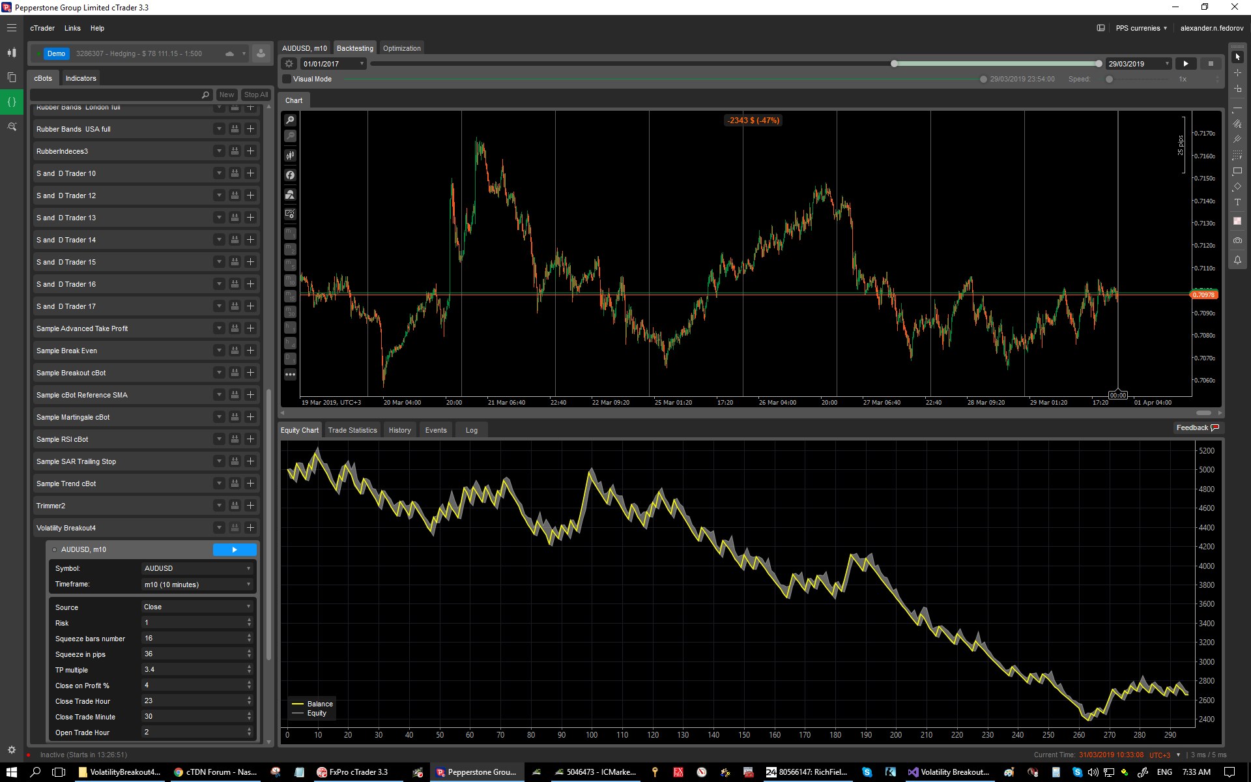Click the backtest date range slider start handle
Viewport: 1251px width, 782px height.
pyautogui.click(x=894, y=64)
